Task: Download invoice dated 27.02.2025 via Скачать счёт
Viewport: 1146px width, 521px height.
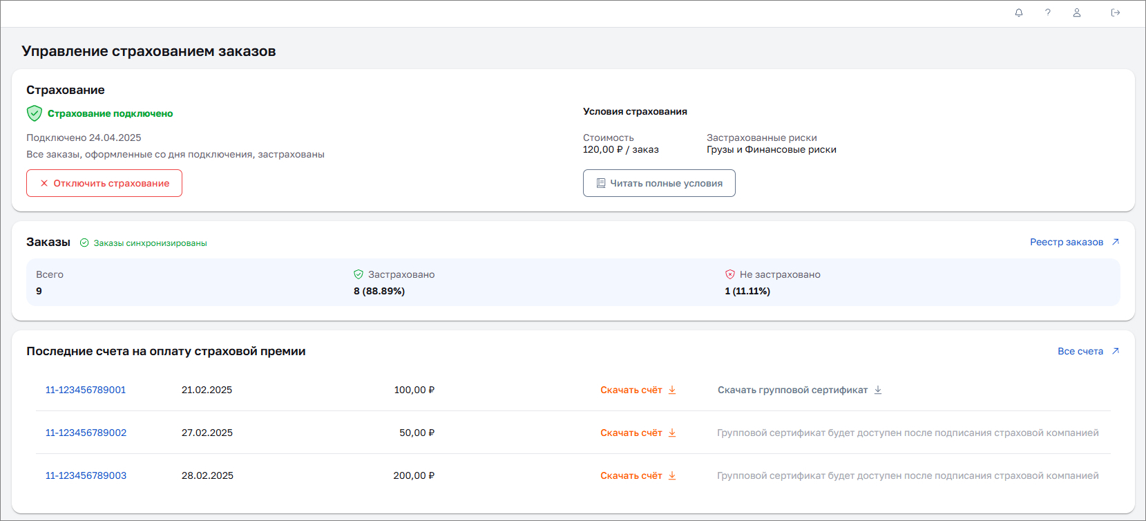Action: tap(631, 433)
